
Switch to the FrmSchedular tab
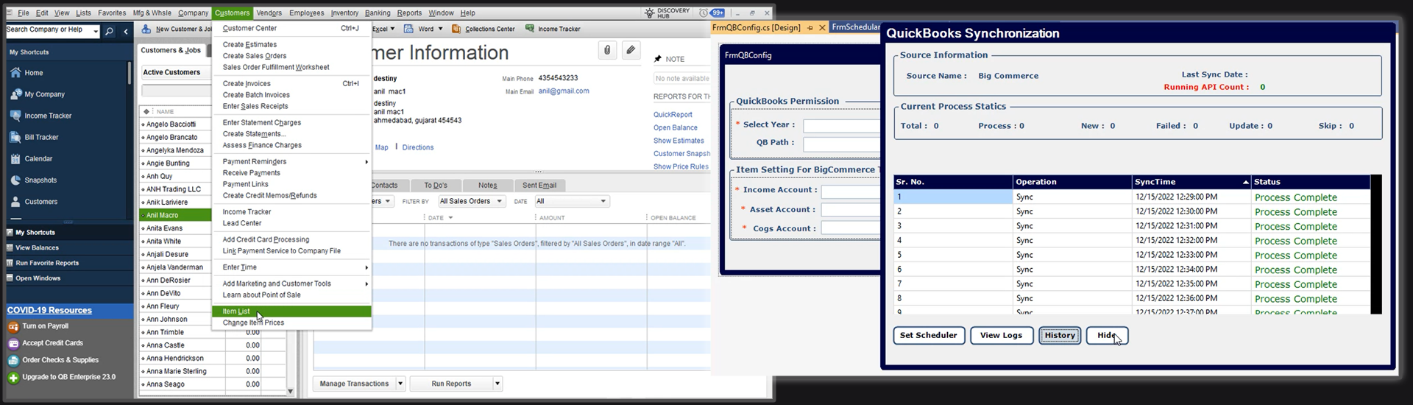click(855, 27)
